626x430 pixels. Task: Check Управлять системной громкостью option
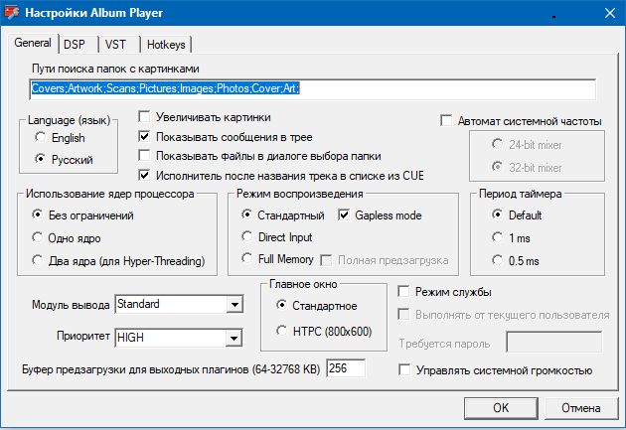404,370
